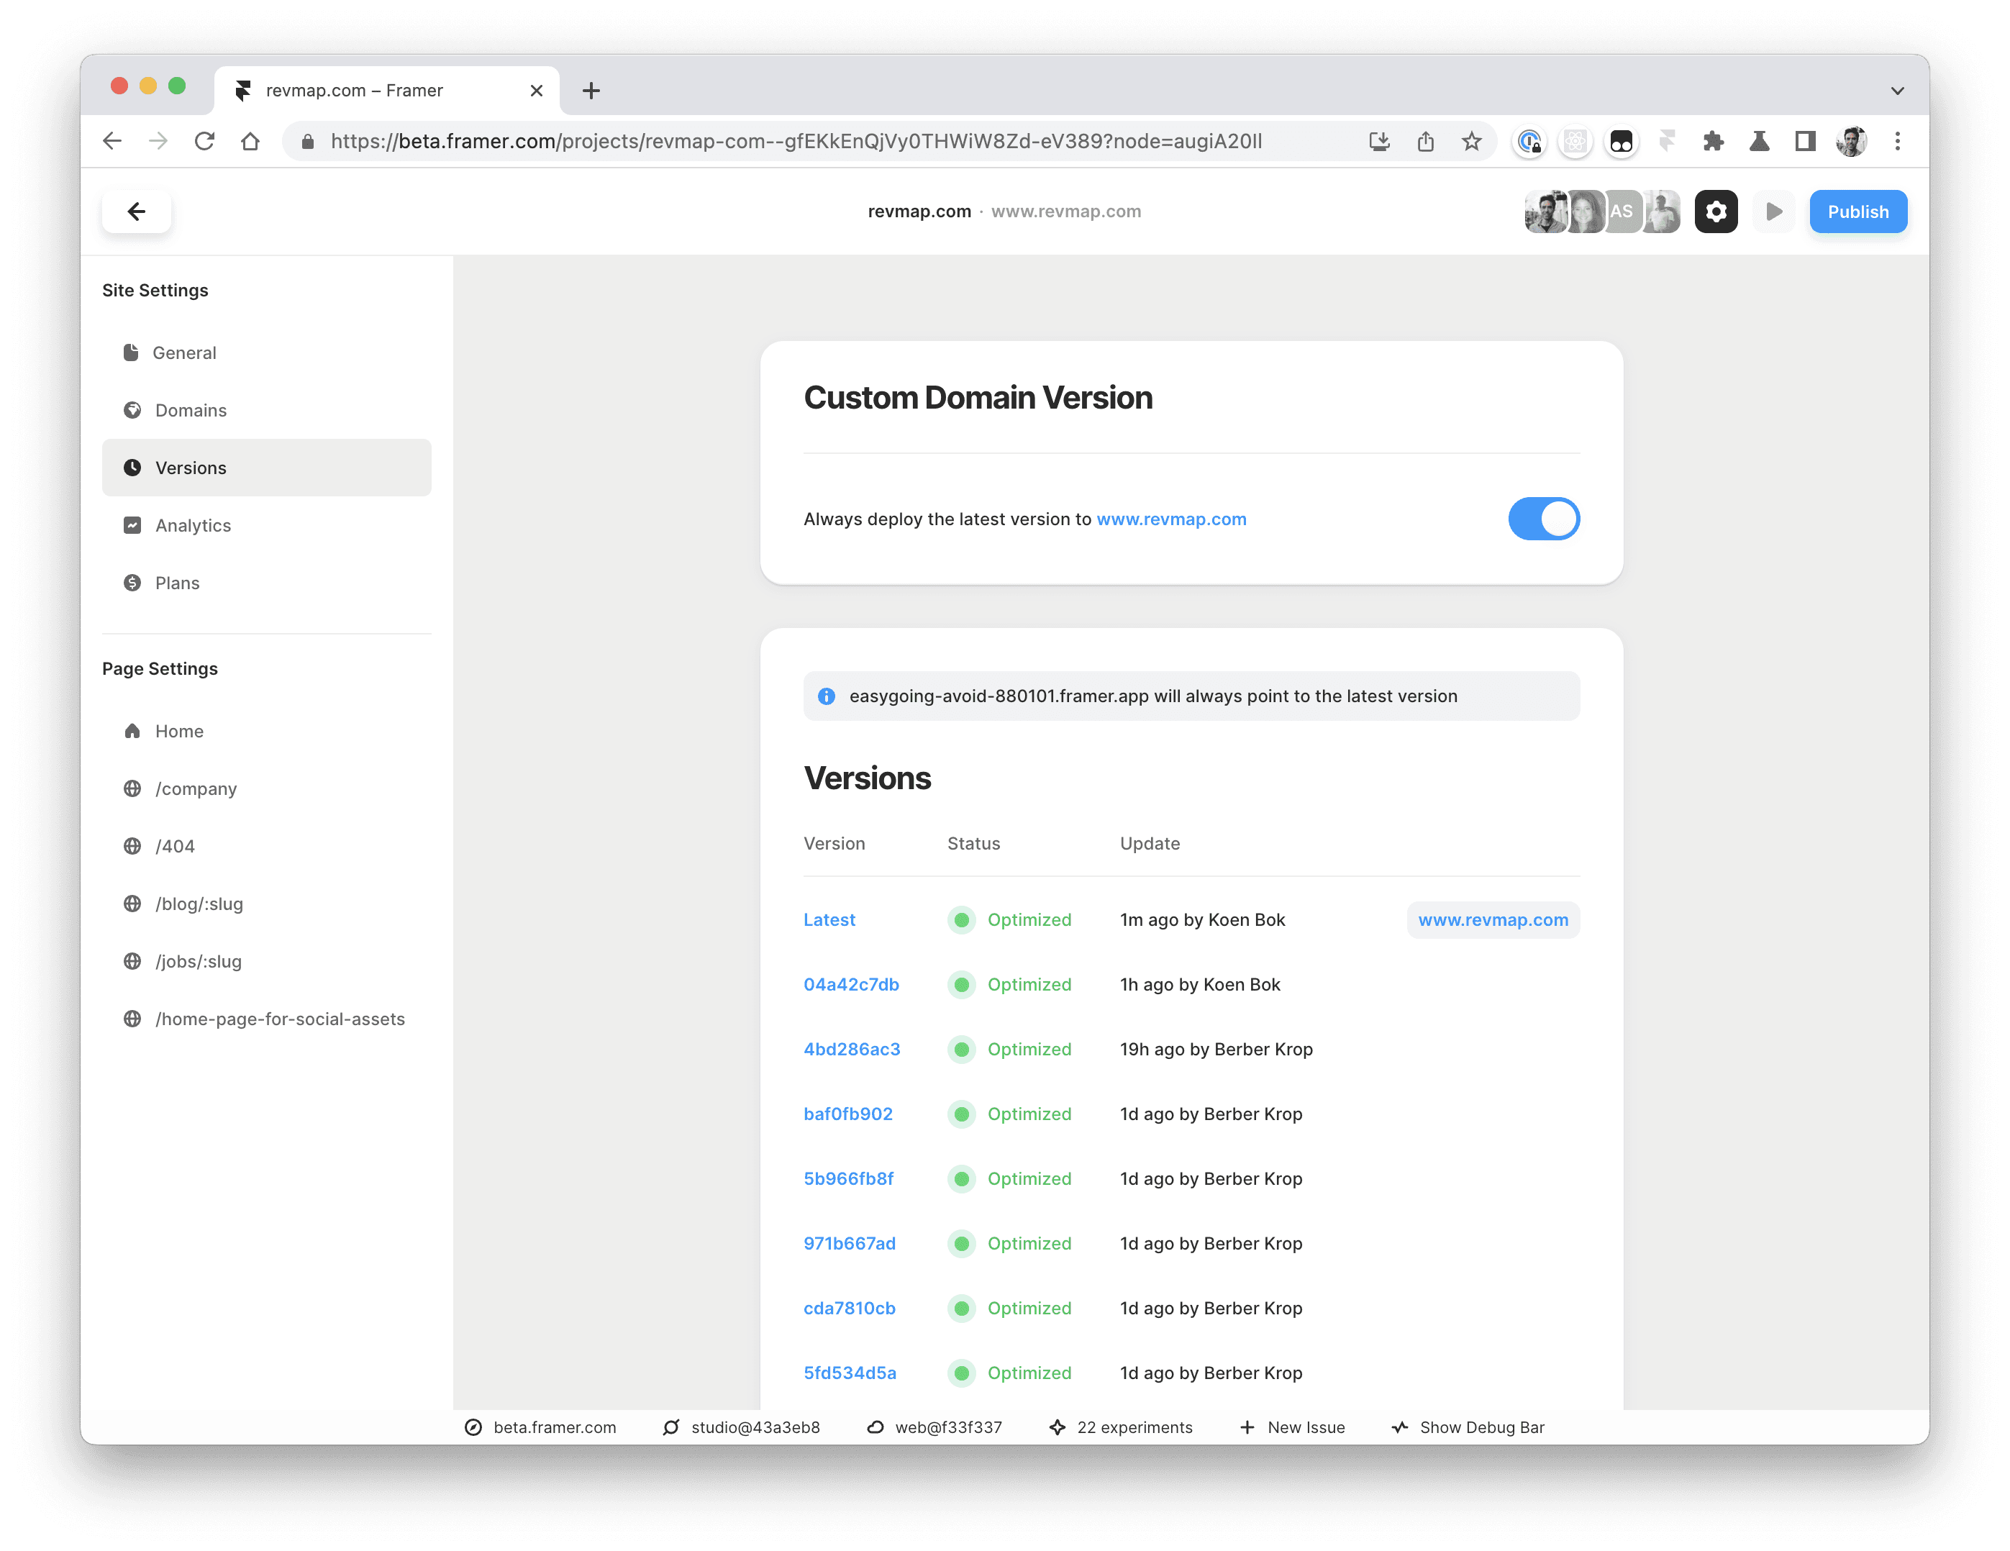Click the Framer back arrow button
Screen dimensions: 2010x1551
tap(136, 211)
